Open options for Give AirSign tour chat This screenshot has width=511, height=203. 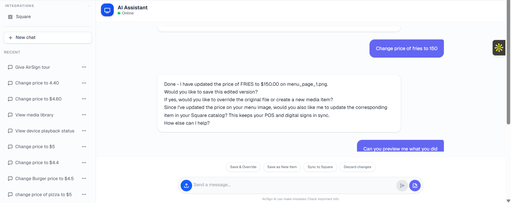tap(84, 67)
